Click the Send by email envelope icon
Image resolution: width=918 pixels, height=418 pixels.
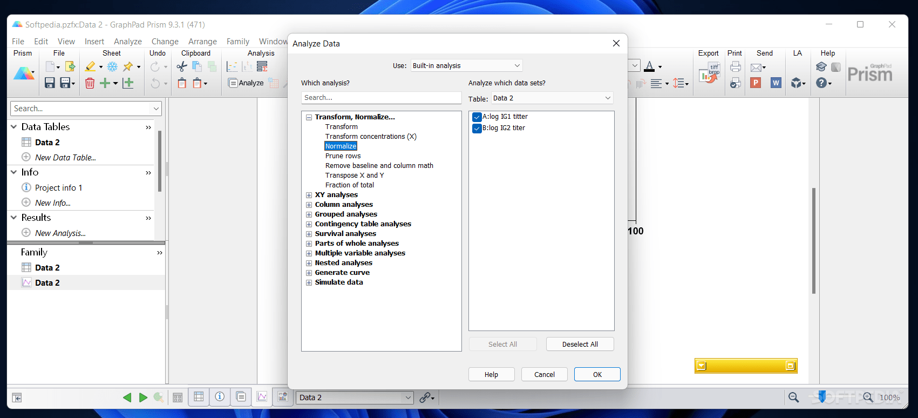coord(756,68)
